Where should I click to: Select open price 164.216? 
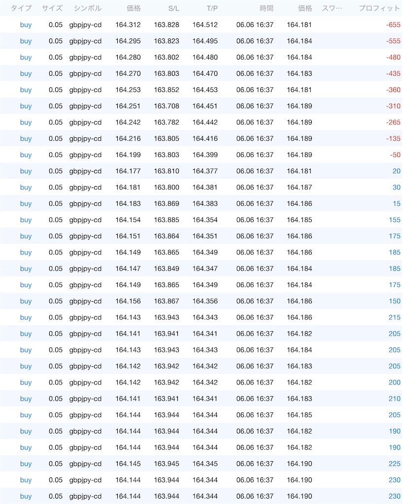pyautogui.click(x=128, y=138)
